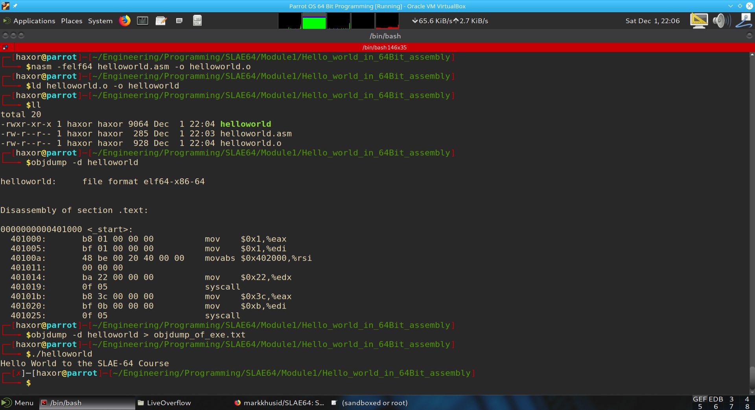Click the VirtualBox window icon in title bar
This screenshot has width=755, height=410.
6,6
